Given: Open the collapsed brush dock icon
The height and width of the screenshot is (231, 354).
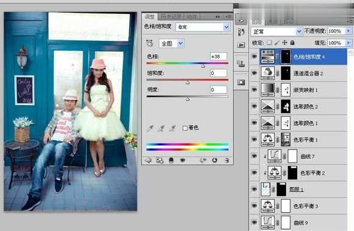Looking at the screenshot, I should point(241,21).
